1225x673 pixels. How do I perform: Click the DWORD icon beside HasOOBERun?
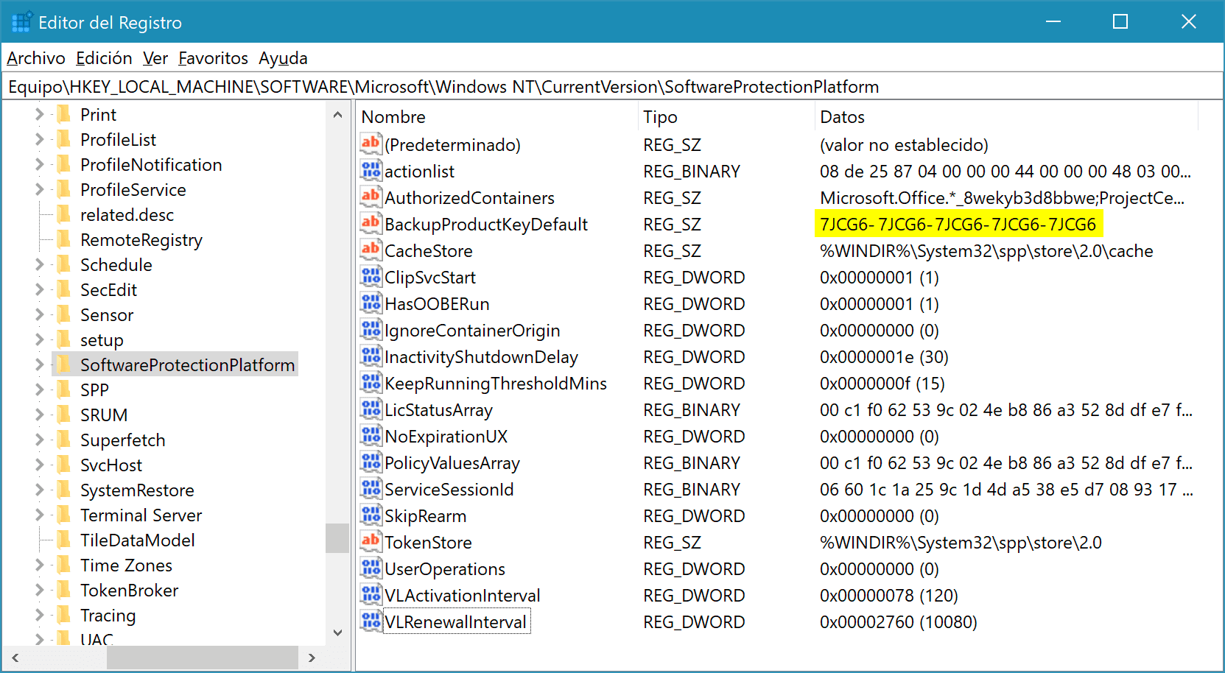pos(371,303)
